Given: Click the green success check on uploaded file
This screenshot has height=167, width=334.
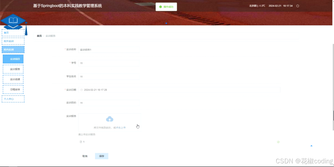Looking at the screenshot, I should tap(278, 142).
